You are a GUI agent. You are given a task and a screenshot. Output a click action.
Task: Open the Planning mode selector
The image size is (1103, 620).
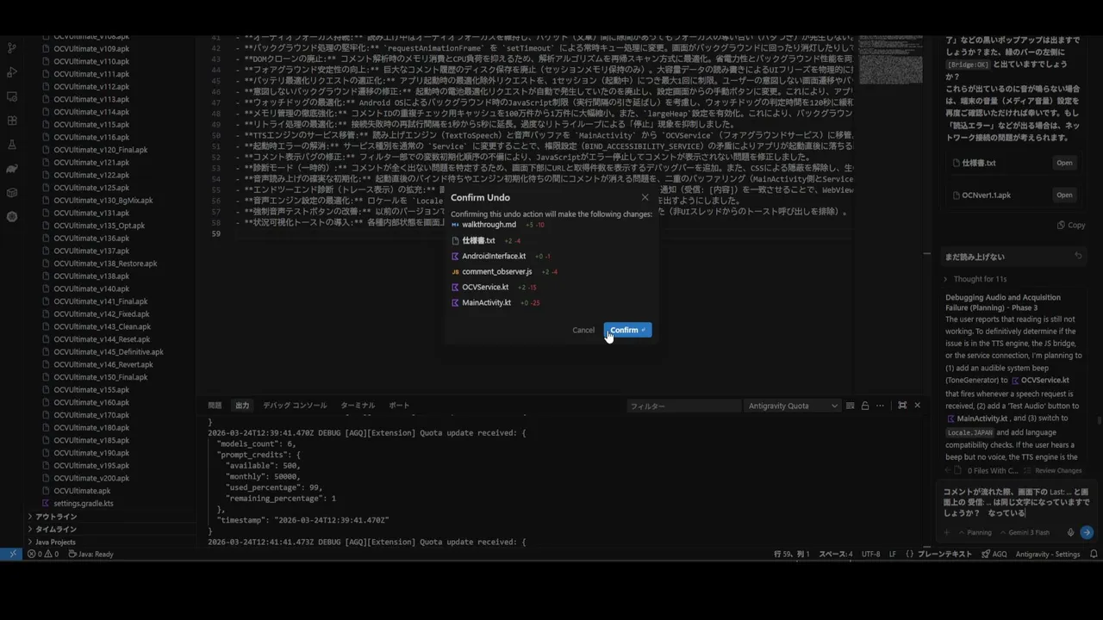975,532
